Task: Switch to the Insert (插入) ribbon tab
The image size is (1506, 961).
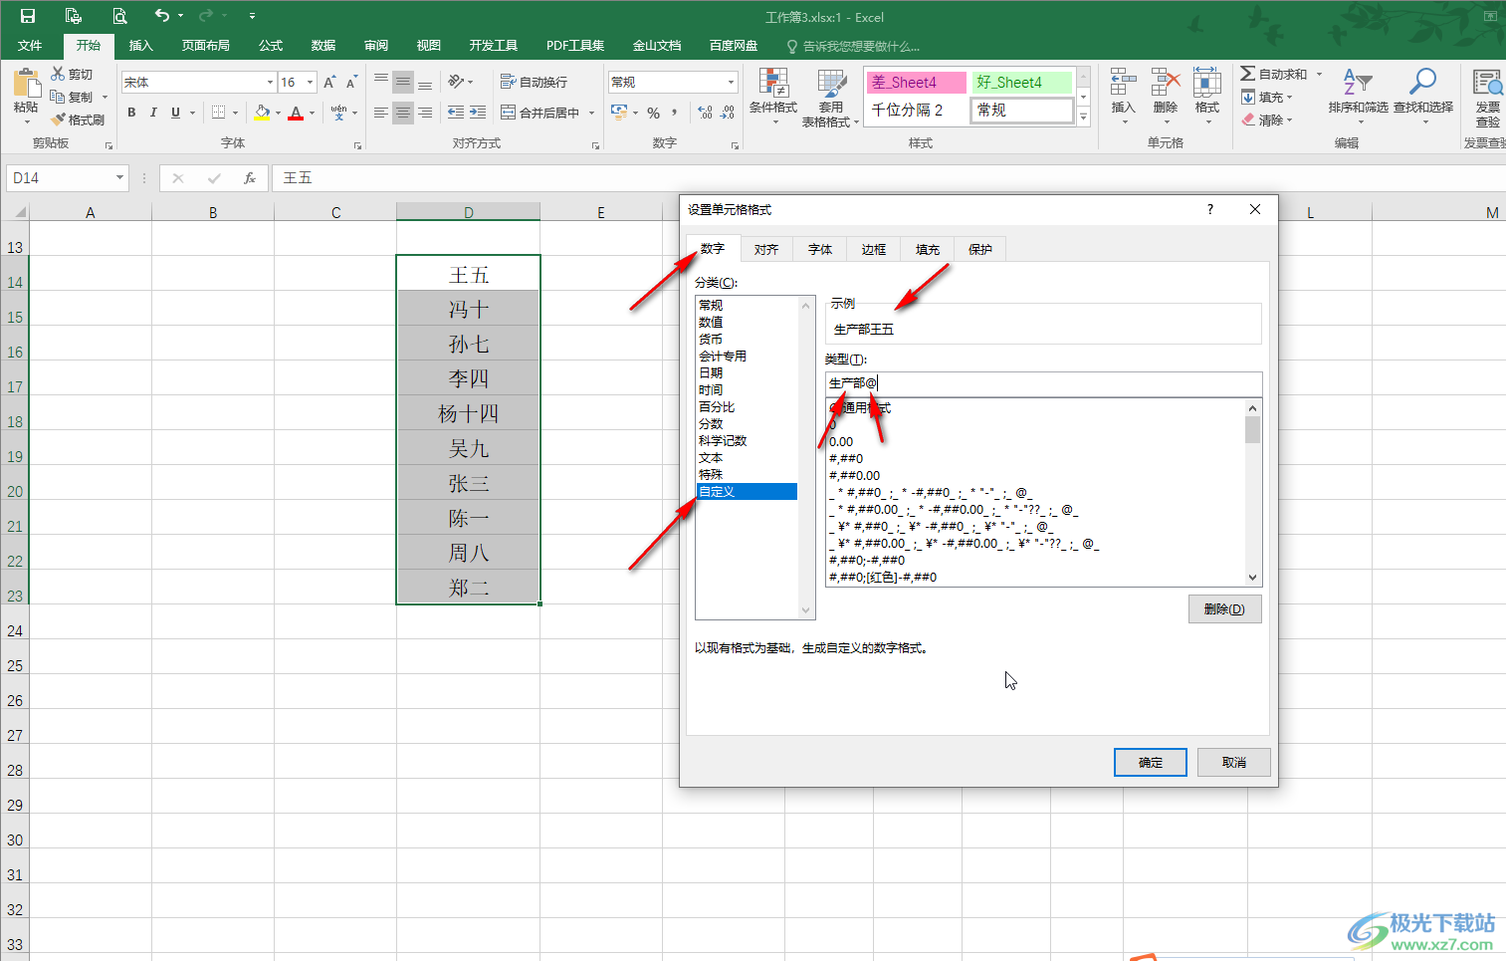Action: (x=141, y=45)
